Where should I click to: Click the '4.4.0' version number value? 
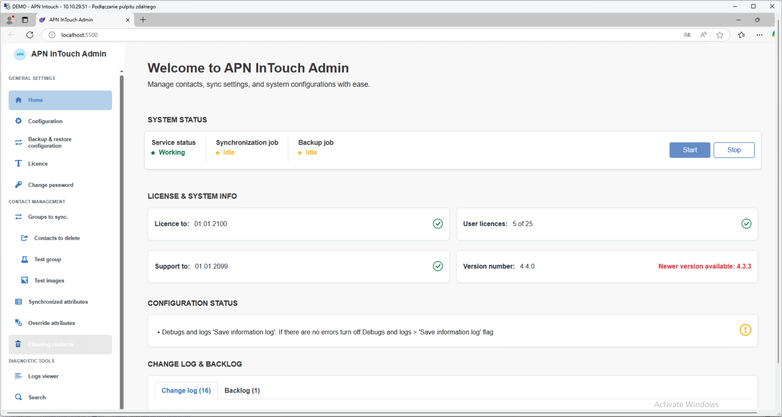[527, 266]
